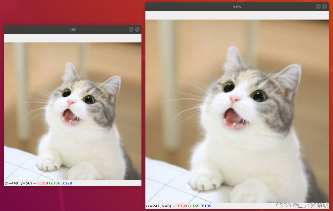Select G:166 value in cat status bar

[55, 183]
